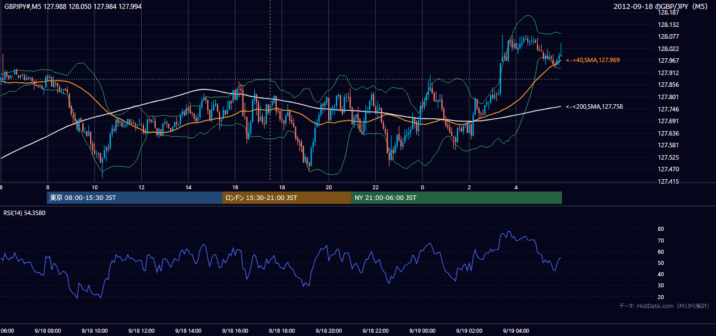Image resolution: width=716 pixels, height=336 pixels.
Task: Click RSI axis level 40
Action: click(661, 274)
